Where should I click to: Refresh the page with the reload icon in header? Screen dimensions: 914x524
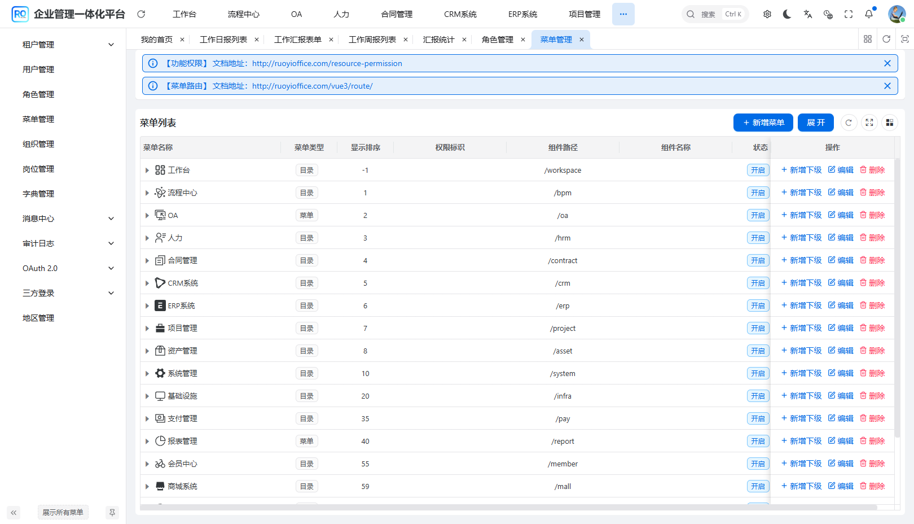point(140,14)
